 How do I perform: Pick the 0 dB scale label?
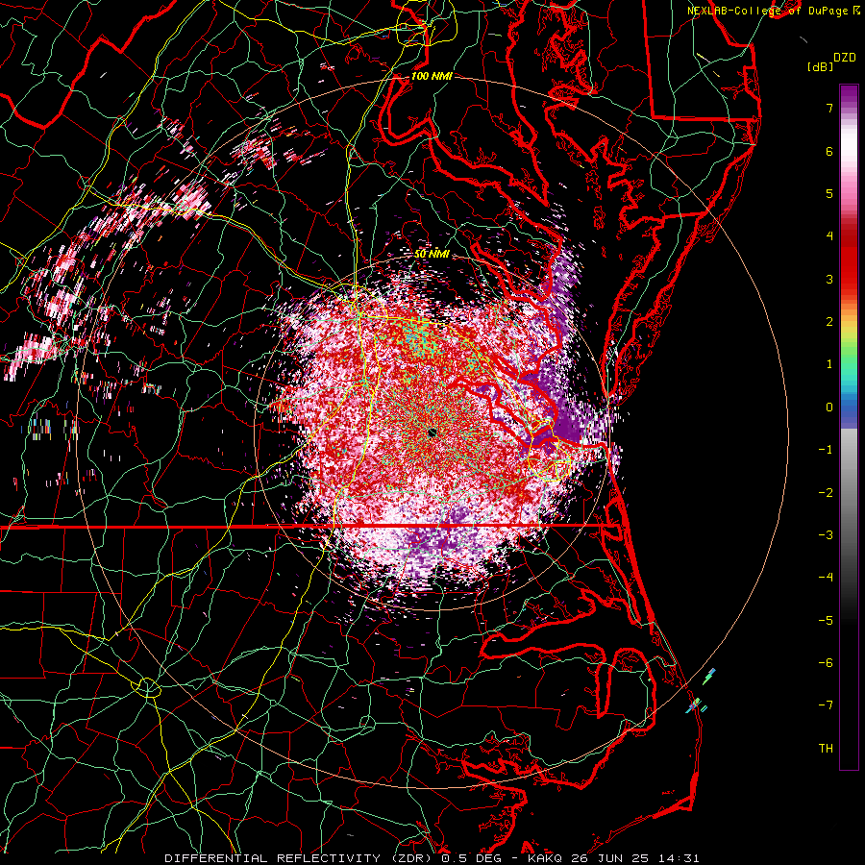(829, 408)
